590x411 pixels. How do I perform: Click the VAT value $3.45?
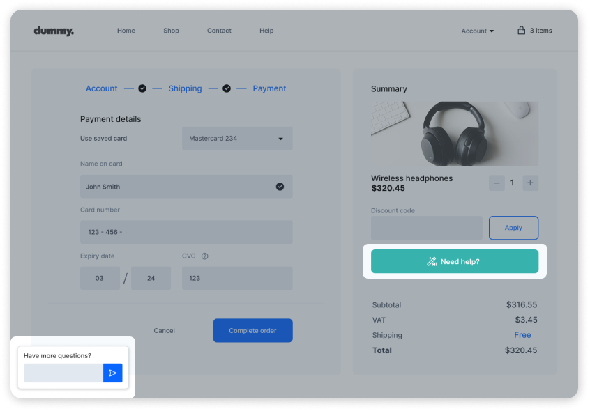pyautogui.click(x=526, y=320)
